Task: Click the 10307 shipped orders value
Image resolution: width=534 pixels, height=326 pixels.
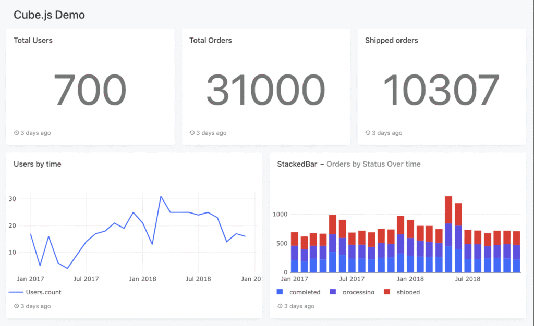Action: 441,90
